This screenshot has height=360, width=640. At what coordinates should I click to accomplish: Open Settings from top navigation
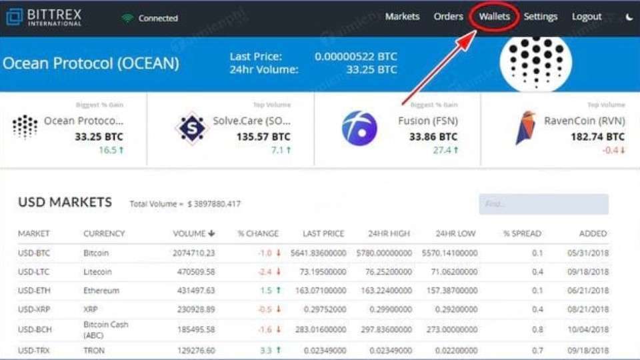click(540, 17)
